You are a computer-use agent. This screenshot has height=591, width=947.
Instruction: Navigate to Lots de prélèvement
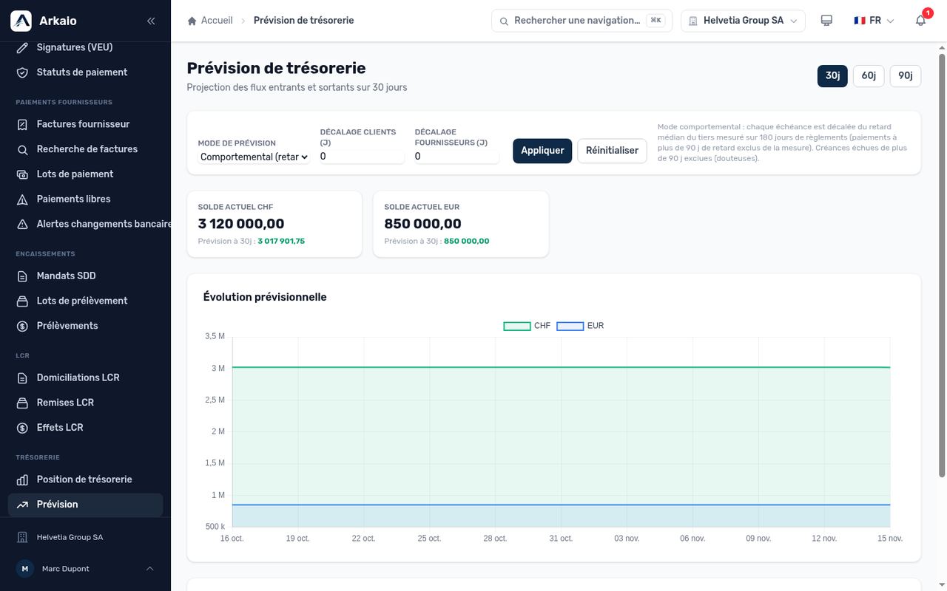pos(86,301)
